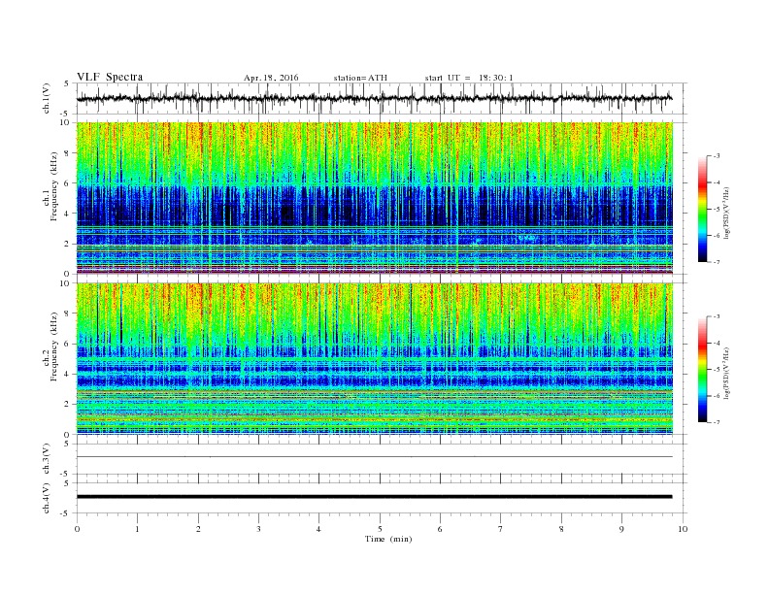The image size is (769, 594).
Task: Click the ch.1 Frequency (kHz) axis label
Action: pos(50,198)
